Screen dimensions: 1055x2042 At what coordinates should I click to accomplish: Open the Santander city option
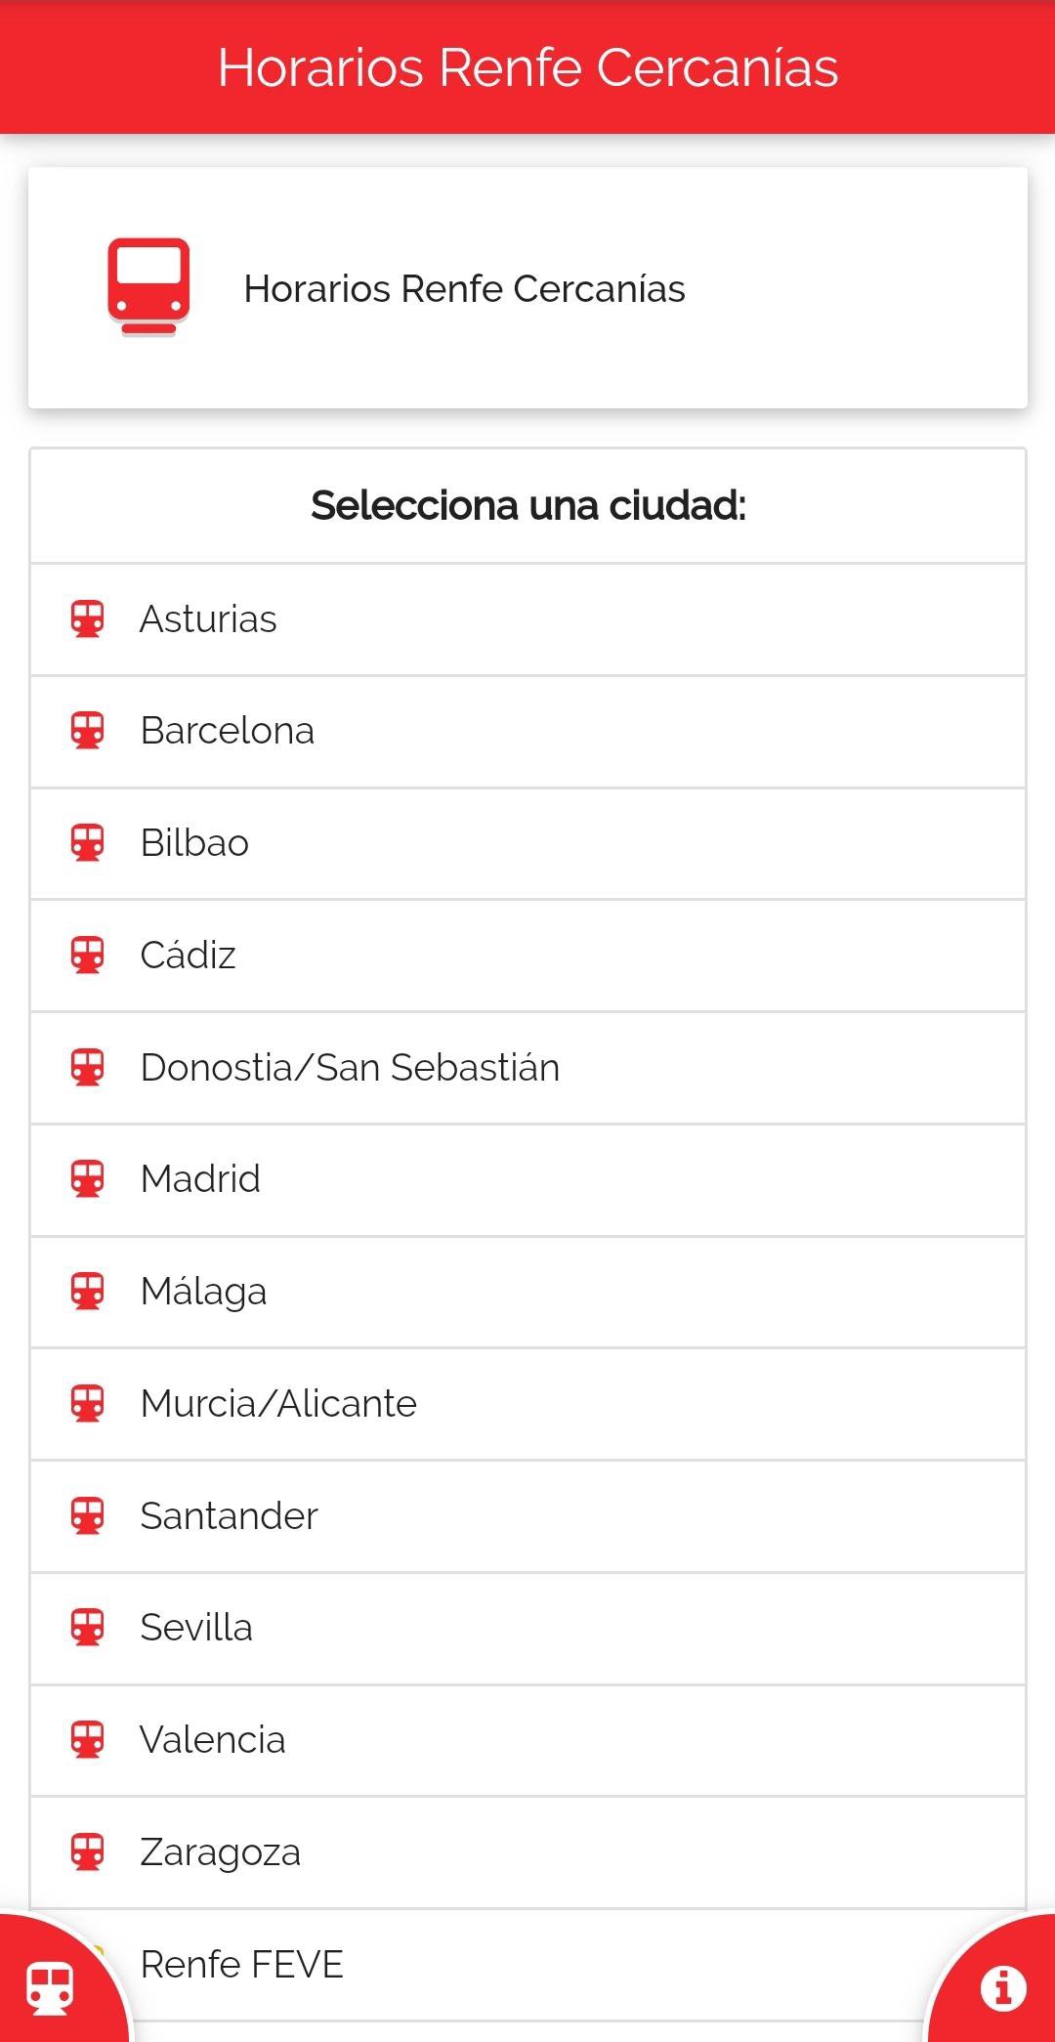click(x=229, y=1516)
